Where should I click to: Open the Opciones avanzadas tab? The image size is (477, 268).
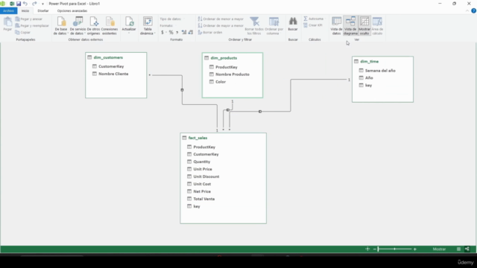72,10
